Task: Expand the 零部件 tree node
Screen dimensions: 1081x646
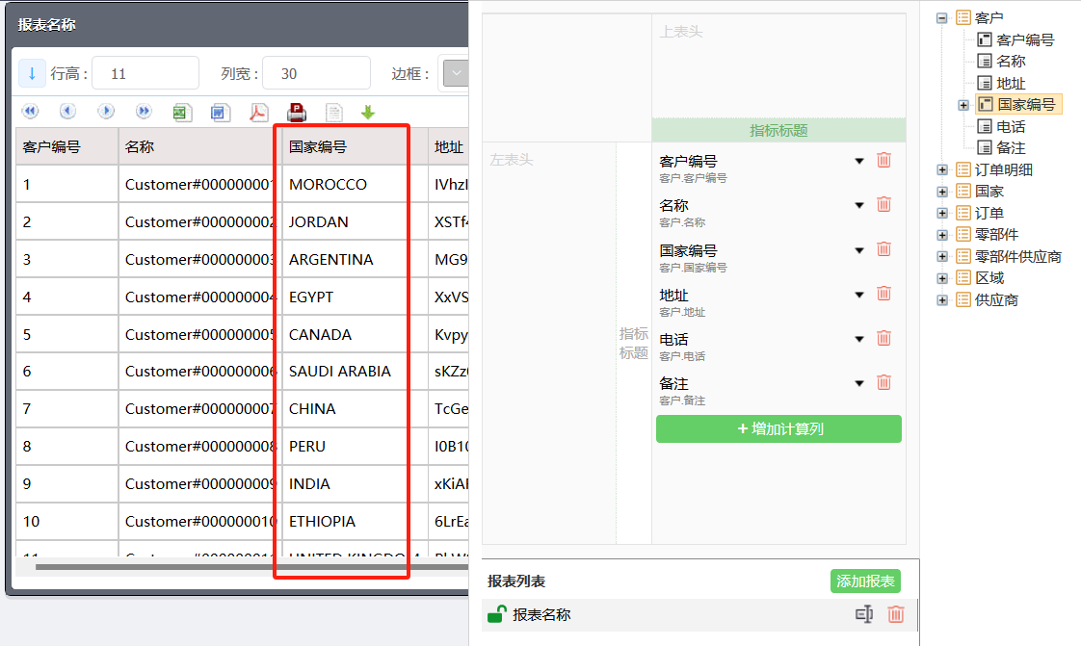Action: 941,235
